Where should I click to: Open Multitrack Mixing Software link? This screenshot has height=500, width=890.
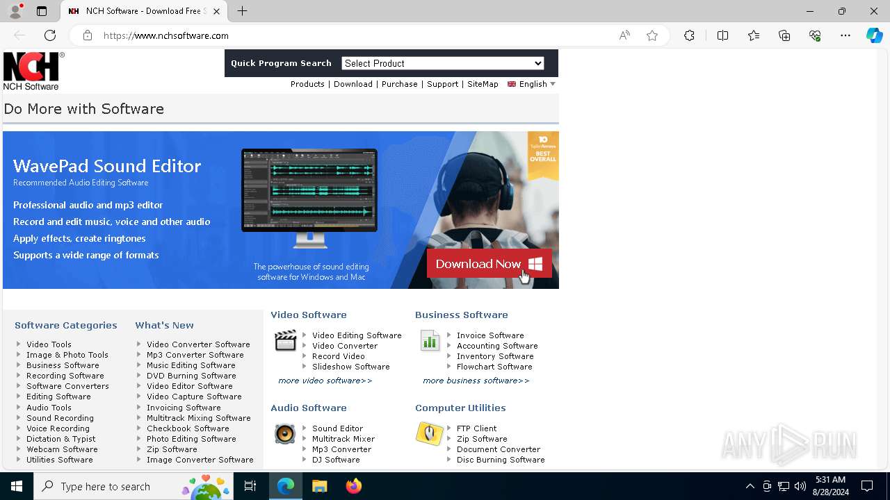tap(198, 418)
